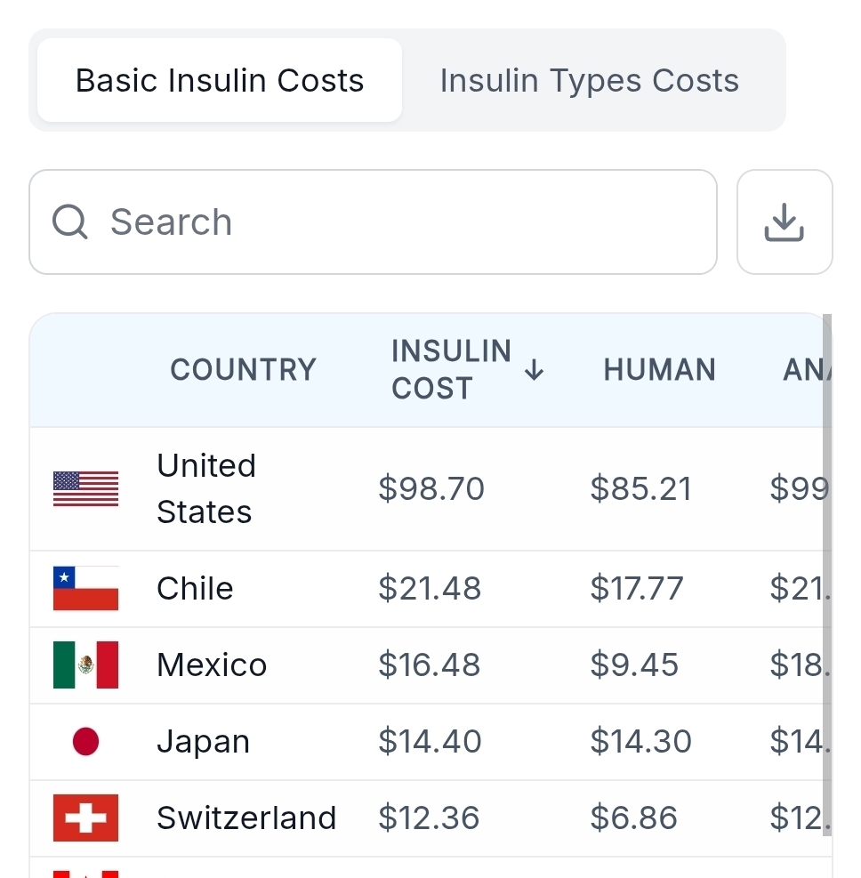Click the Switzerland flag icon
The width and height of the screenshot is (861, 878).
click(x=85, y=818)
